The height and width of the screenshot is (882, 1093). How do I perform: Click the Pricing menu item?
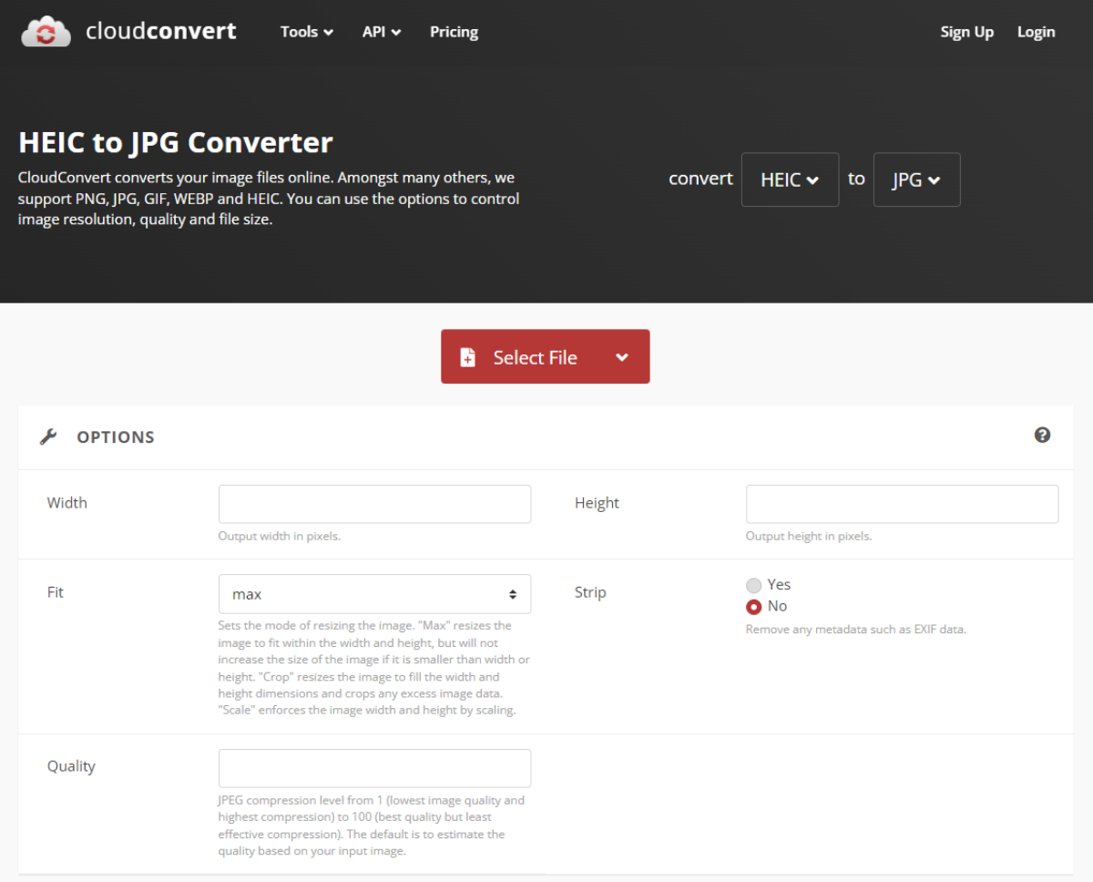[x=454, y=32]
